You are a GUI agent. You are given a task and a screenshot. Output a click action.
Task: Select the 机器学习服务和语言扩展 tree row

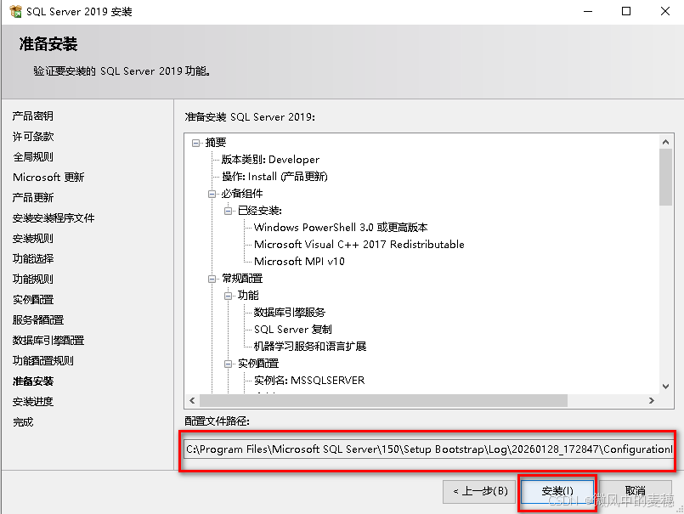pyautogui.click(x=310, y=347)
